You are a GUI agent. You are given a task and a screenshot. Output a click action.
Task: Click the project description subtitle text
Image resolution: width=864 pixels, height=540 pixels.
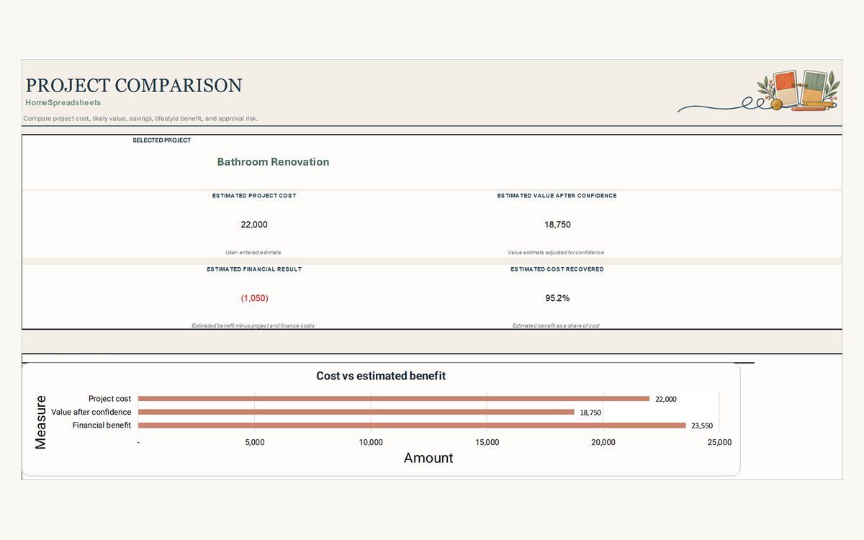pos(140,119)
